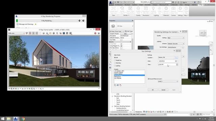Open the Massing & Site ribbon tab
Image resolution: width=216 pixels, height=121 pixels.
[x=164, y=5]
